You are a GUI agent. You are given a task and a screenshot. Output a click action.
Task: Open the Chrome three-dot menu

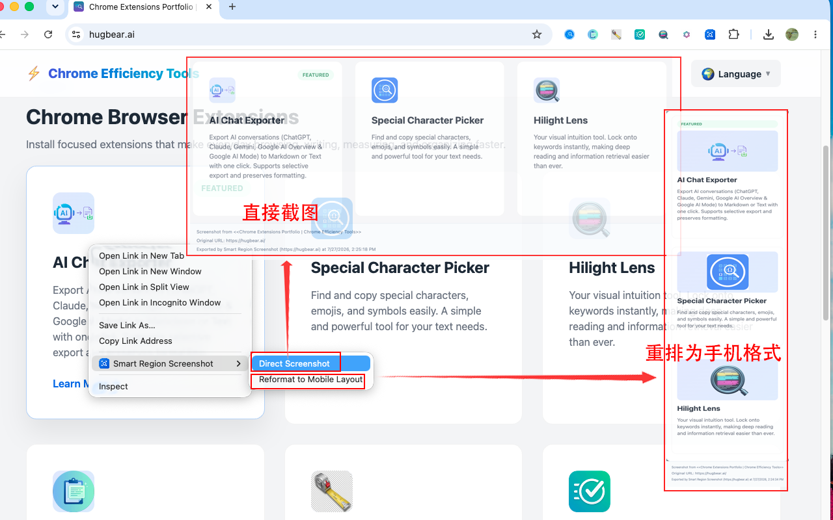[815, 34]
